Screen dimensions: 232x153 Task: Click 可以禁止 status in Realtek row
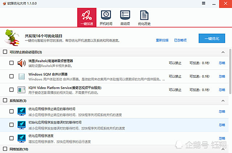[175, 63]
